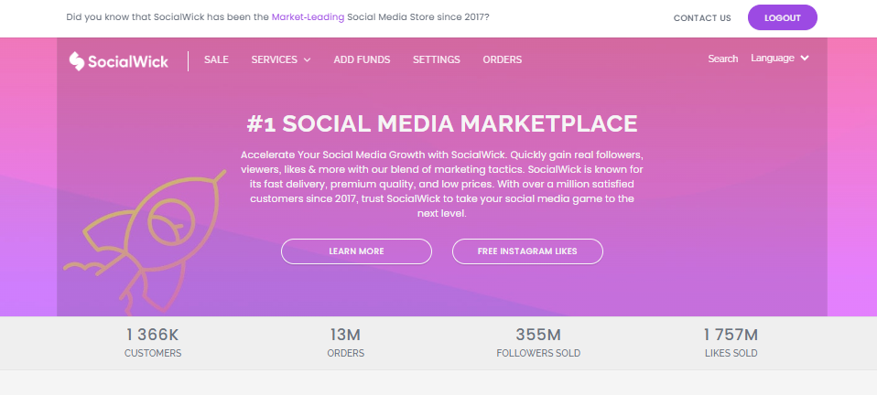877x395 pixels.
Task: Click the Learn More button
Action: 356,251
